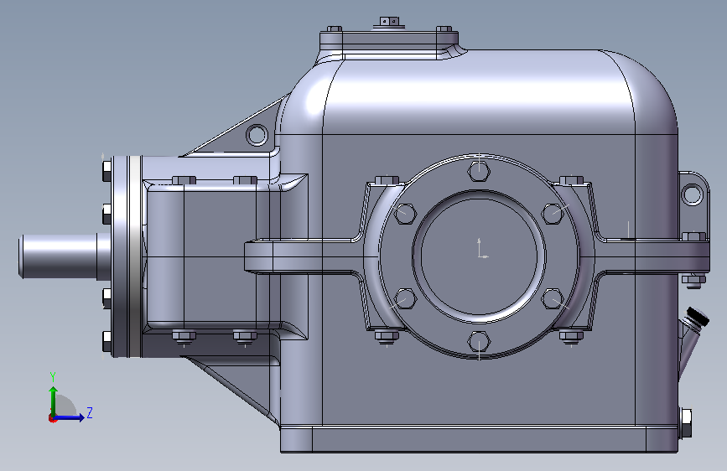This screenshot has height=471, width=727.
Task: Pick the upper-left hex bolt on the round cover
Action: 405,213
